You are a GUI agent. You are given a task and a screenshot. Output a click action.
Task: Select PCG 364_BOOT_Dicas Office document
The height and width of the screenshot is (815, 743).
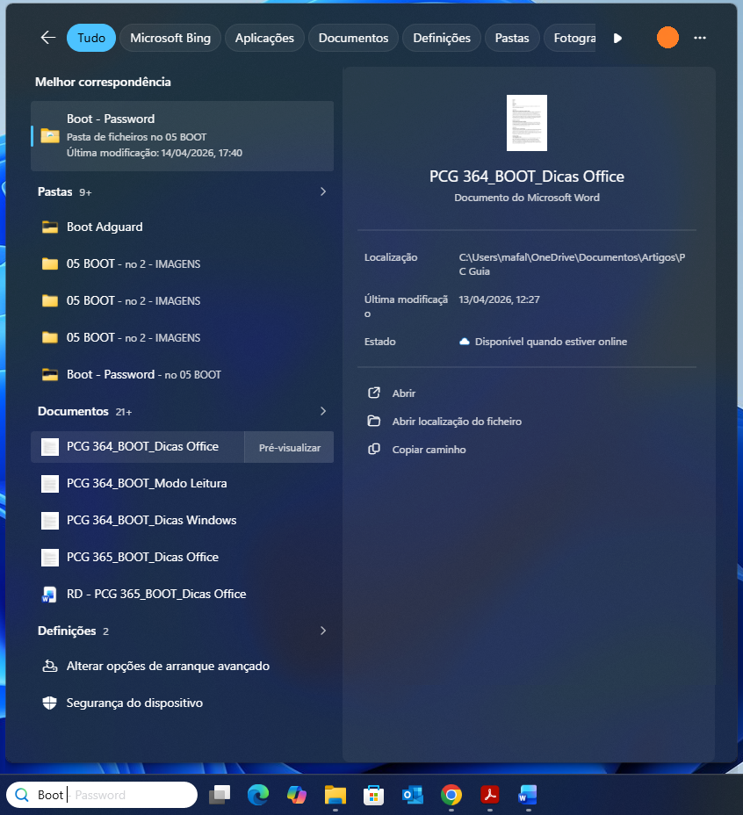point(137,447)
